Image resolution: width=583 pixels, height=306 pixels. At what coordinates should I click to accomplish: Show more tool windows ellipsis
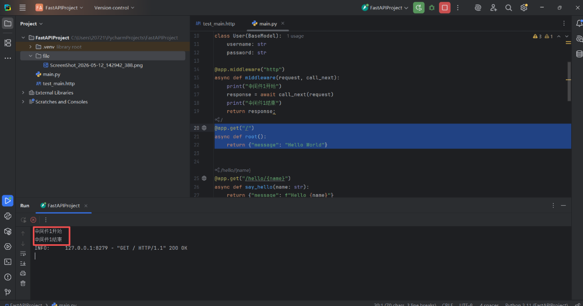point(7,58)
